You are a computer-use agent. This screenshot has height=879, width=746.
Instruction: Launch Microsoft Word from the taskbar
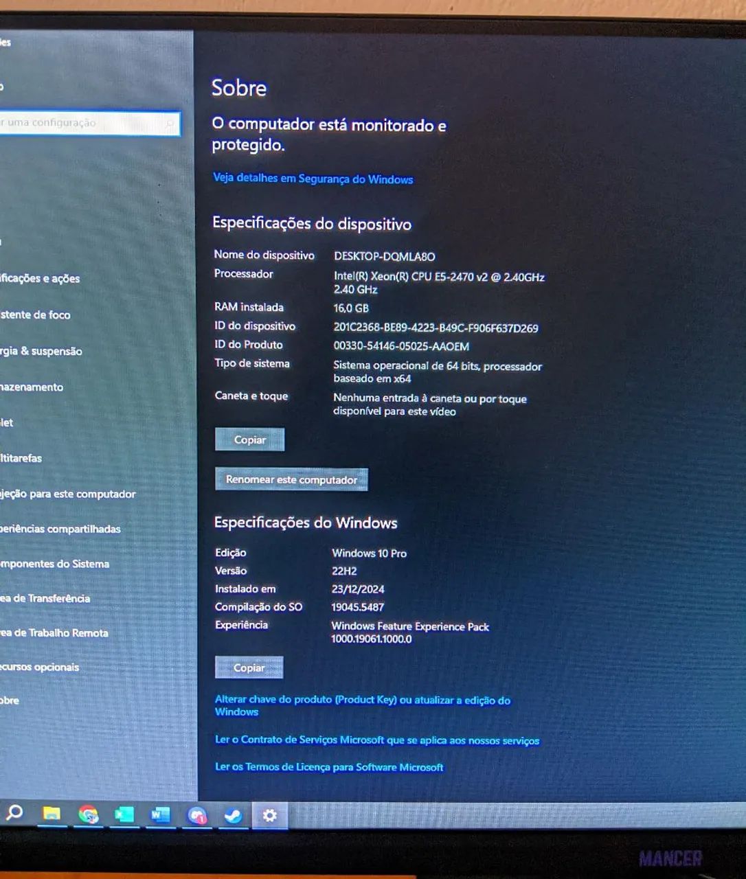(x=159, y=816)
